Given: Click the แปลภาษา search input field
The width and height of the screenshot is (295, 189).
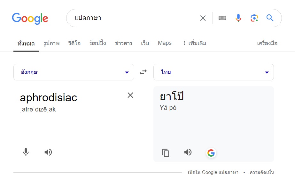Looking at the screenshot, I should pos(136,18).
